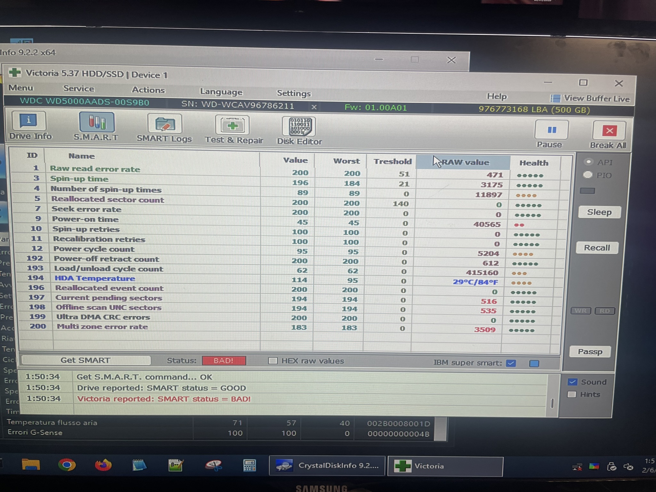Click the Victoria reported SMART status log line
Screen dimensions: 656x492
click(x=164, y=399)
